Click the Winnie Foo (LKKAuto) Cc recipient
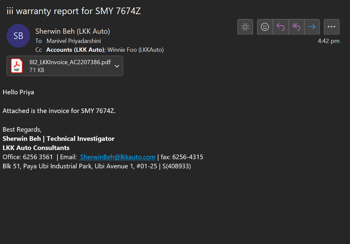 click(x=136, y=50)
